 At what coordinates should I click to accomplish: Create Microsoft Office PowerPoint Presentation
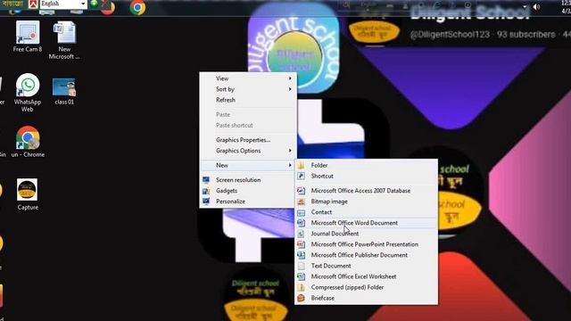click(366, 244)
